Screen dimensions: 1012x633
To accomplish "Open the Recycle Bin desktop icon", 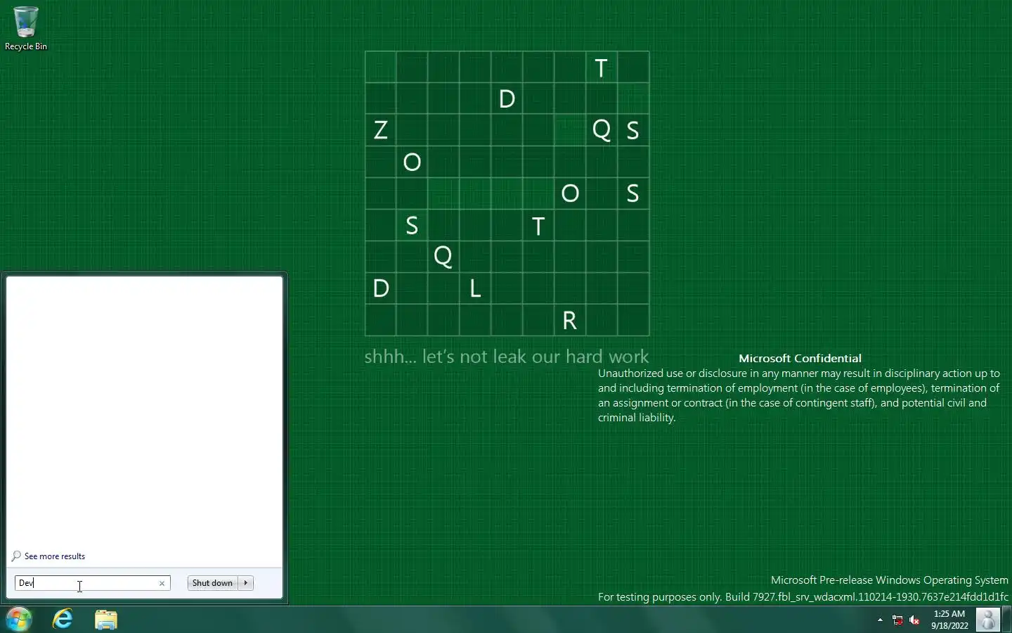I will pos(25,28).
